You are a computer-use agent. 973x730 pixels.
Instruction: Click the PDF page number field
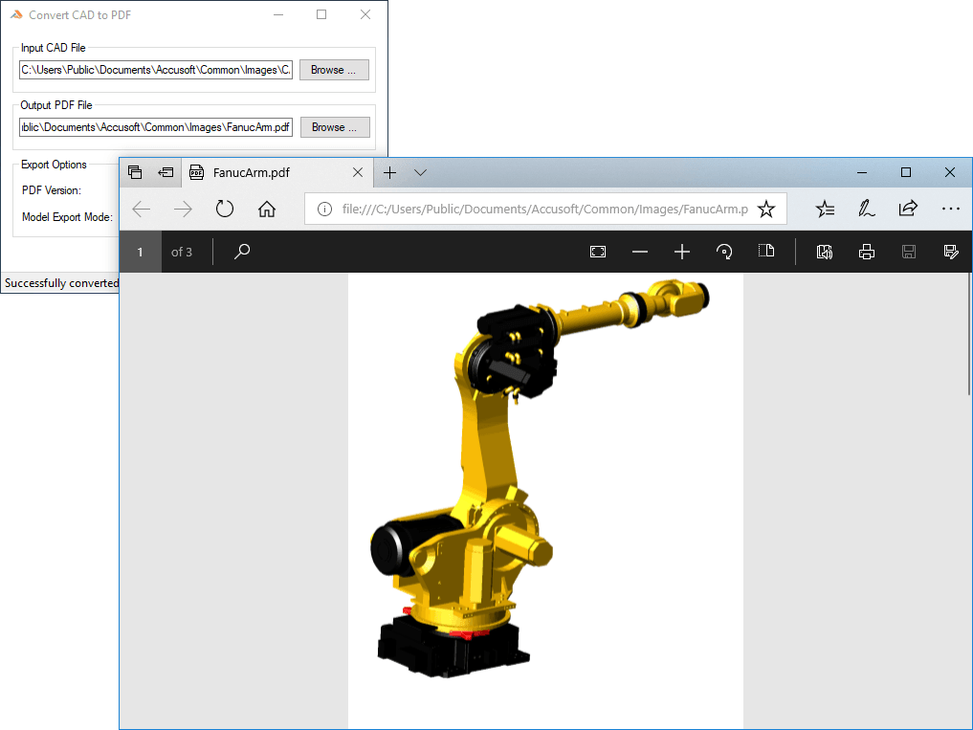coord(141,252)
